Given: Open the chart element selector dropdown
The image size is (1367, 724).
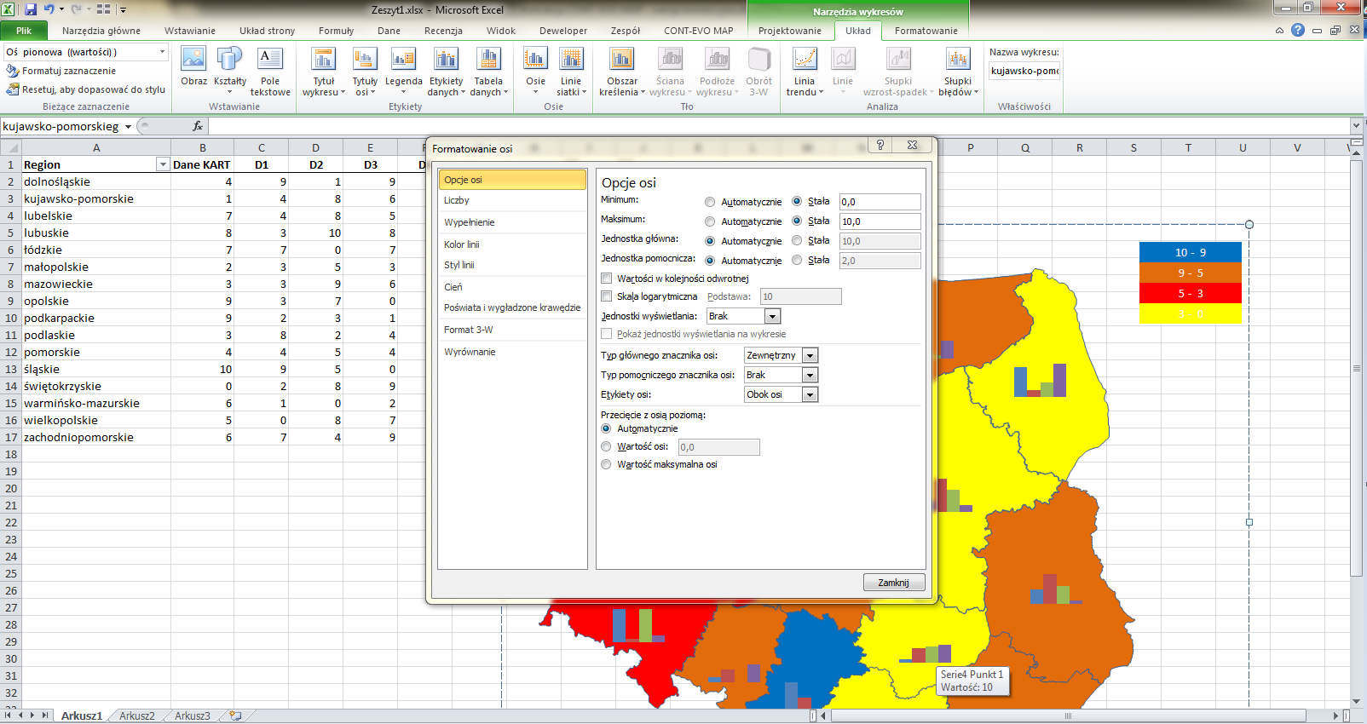Looking at the screenshot, I should [x=162, y=52].
